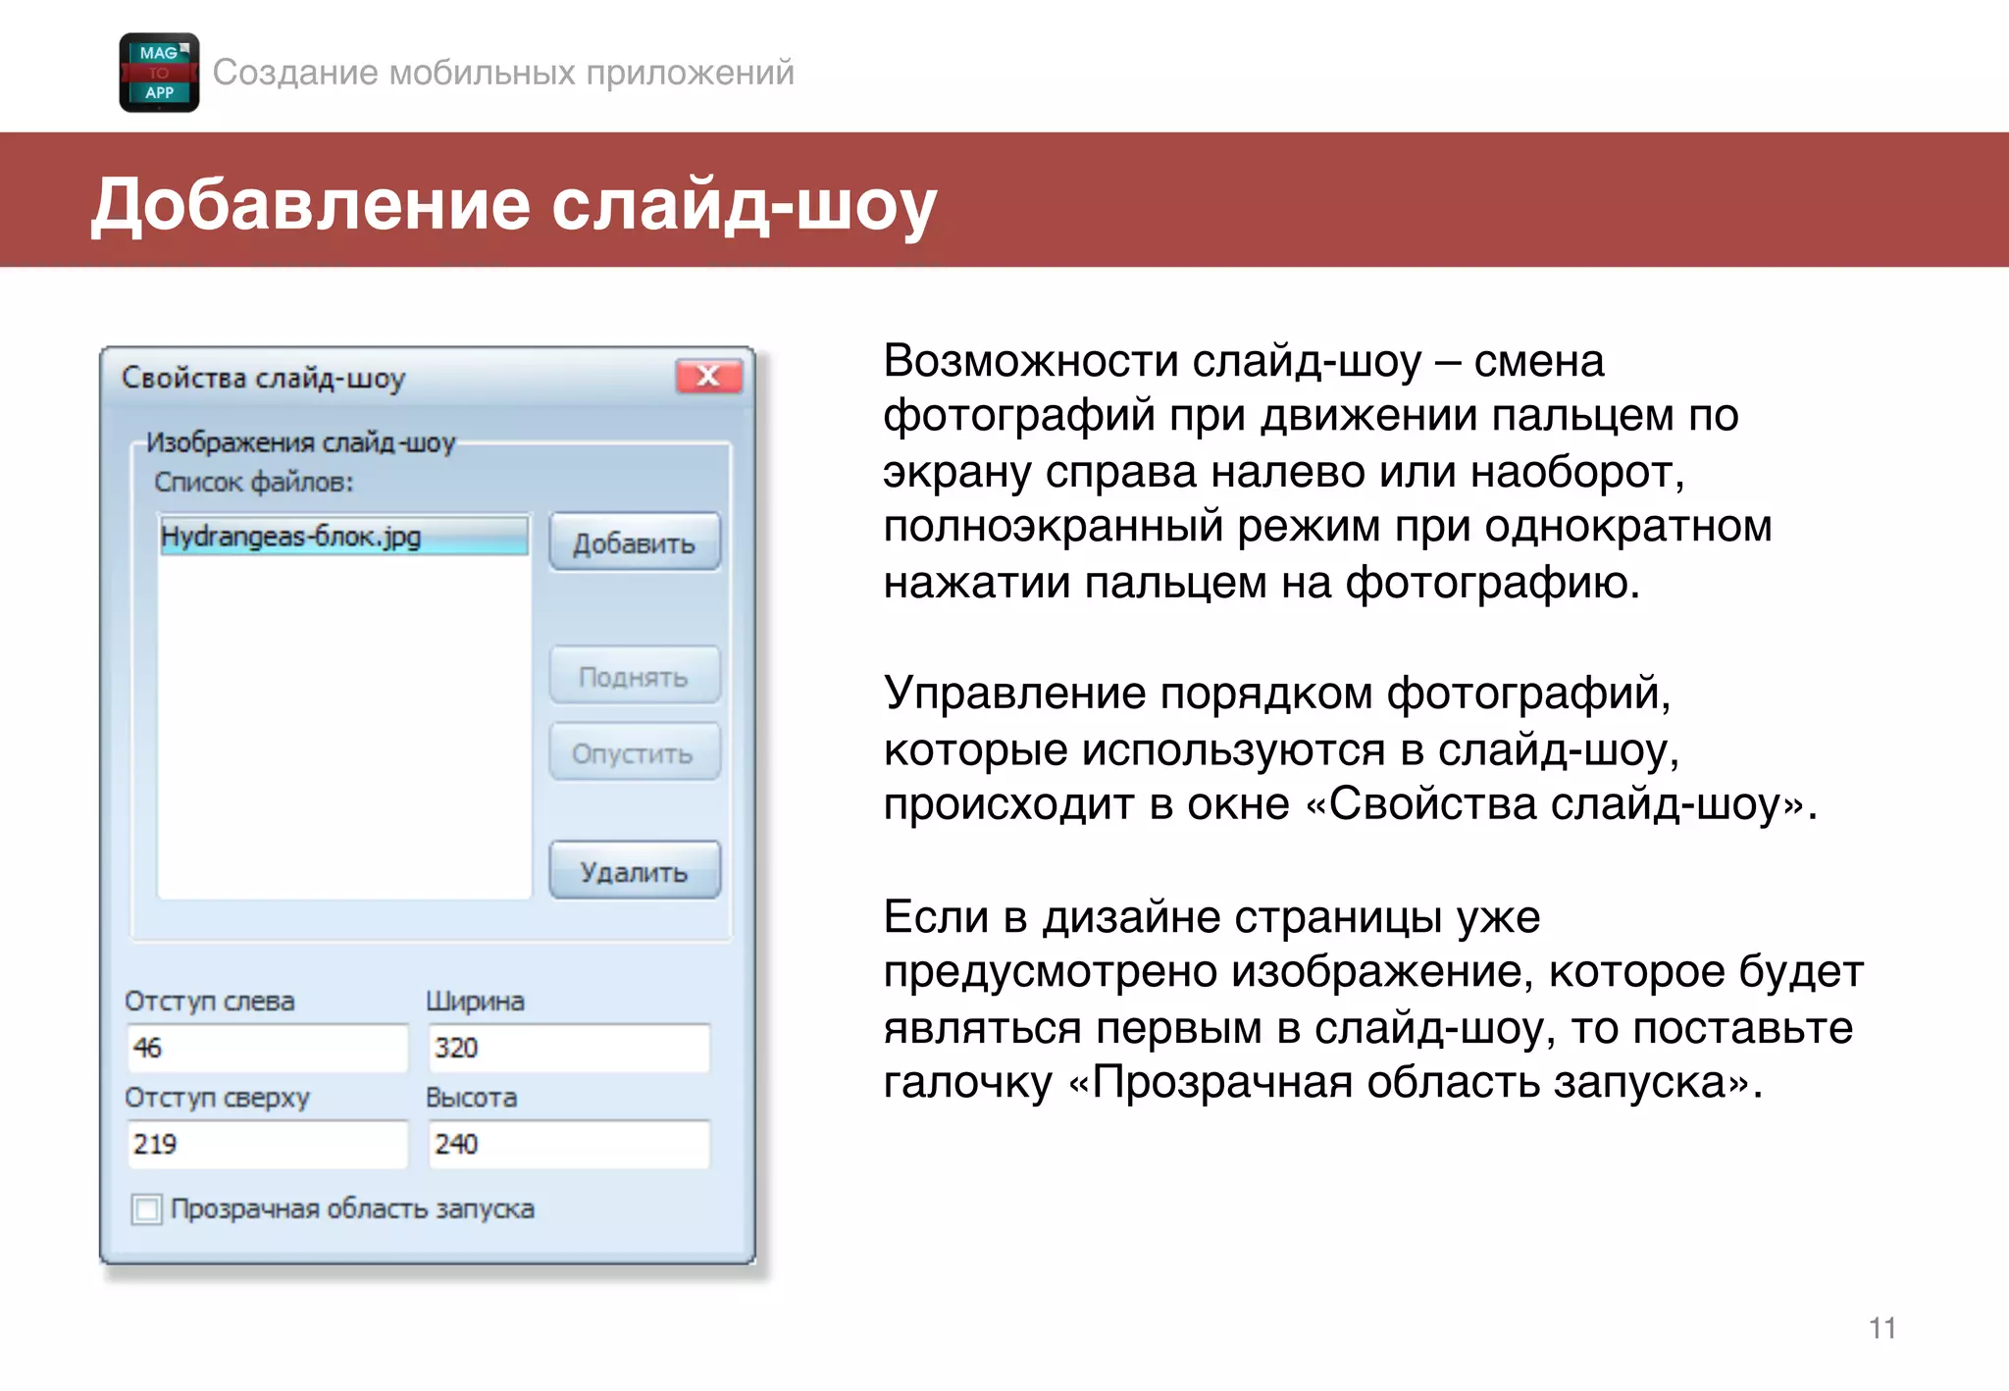Click the Опустить button
This screenshot has height=1391, width=2009.
point(634,753)
